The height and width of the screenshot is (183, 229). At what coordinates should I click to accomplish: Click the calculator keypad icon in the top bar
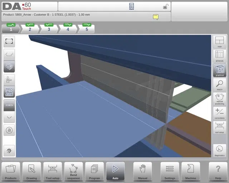(131, 6)
